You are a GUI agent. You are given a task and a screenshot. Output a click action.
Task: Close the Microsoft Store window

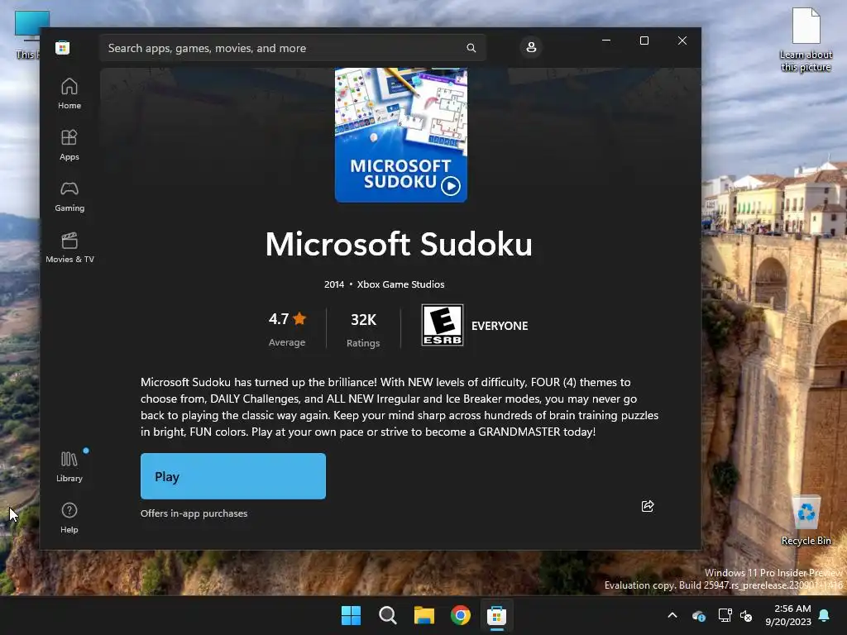click(682, 41)
